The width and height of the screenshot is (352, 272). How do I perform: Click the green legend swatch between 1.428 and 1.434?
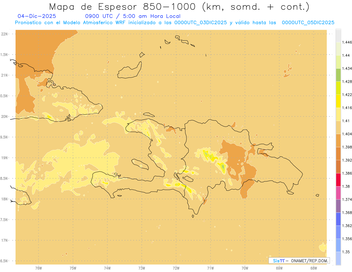tap(338, 75)
